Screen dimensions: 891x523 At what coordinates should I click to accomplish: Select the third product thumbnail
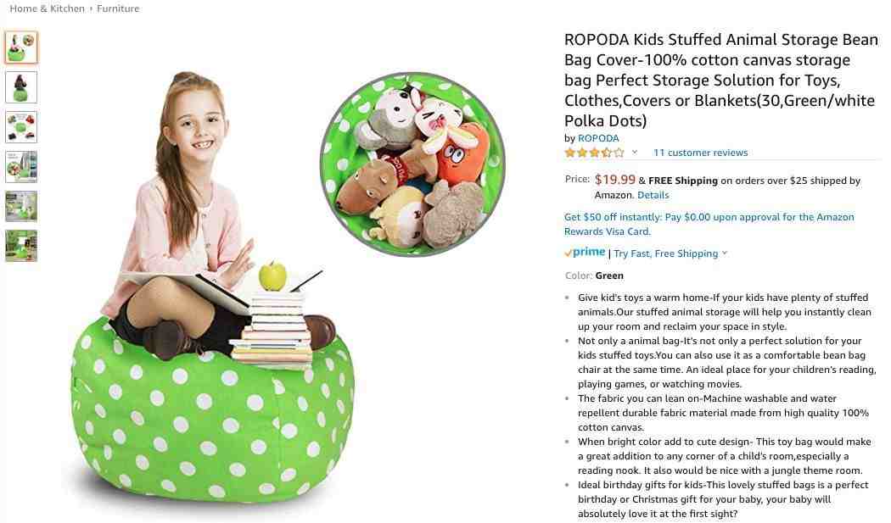coord(21,126)
